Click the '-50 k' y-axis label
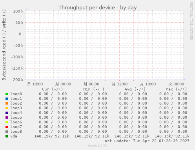The height and width of the screenshot is (150, 195). 18,45
